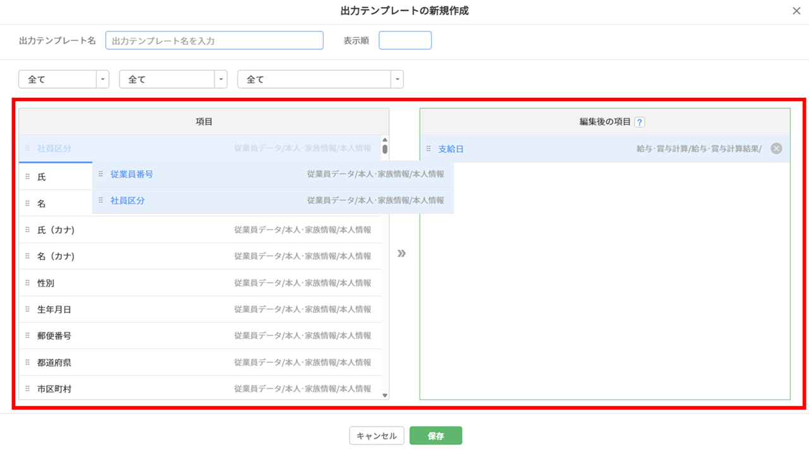The height and width of the screenshot is (450, 809).
Task: Focus the 出力テンプレート名 input field
Action: point(214,41)
